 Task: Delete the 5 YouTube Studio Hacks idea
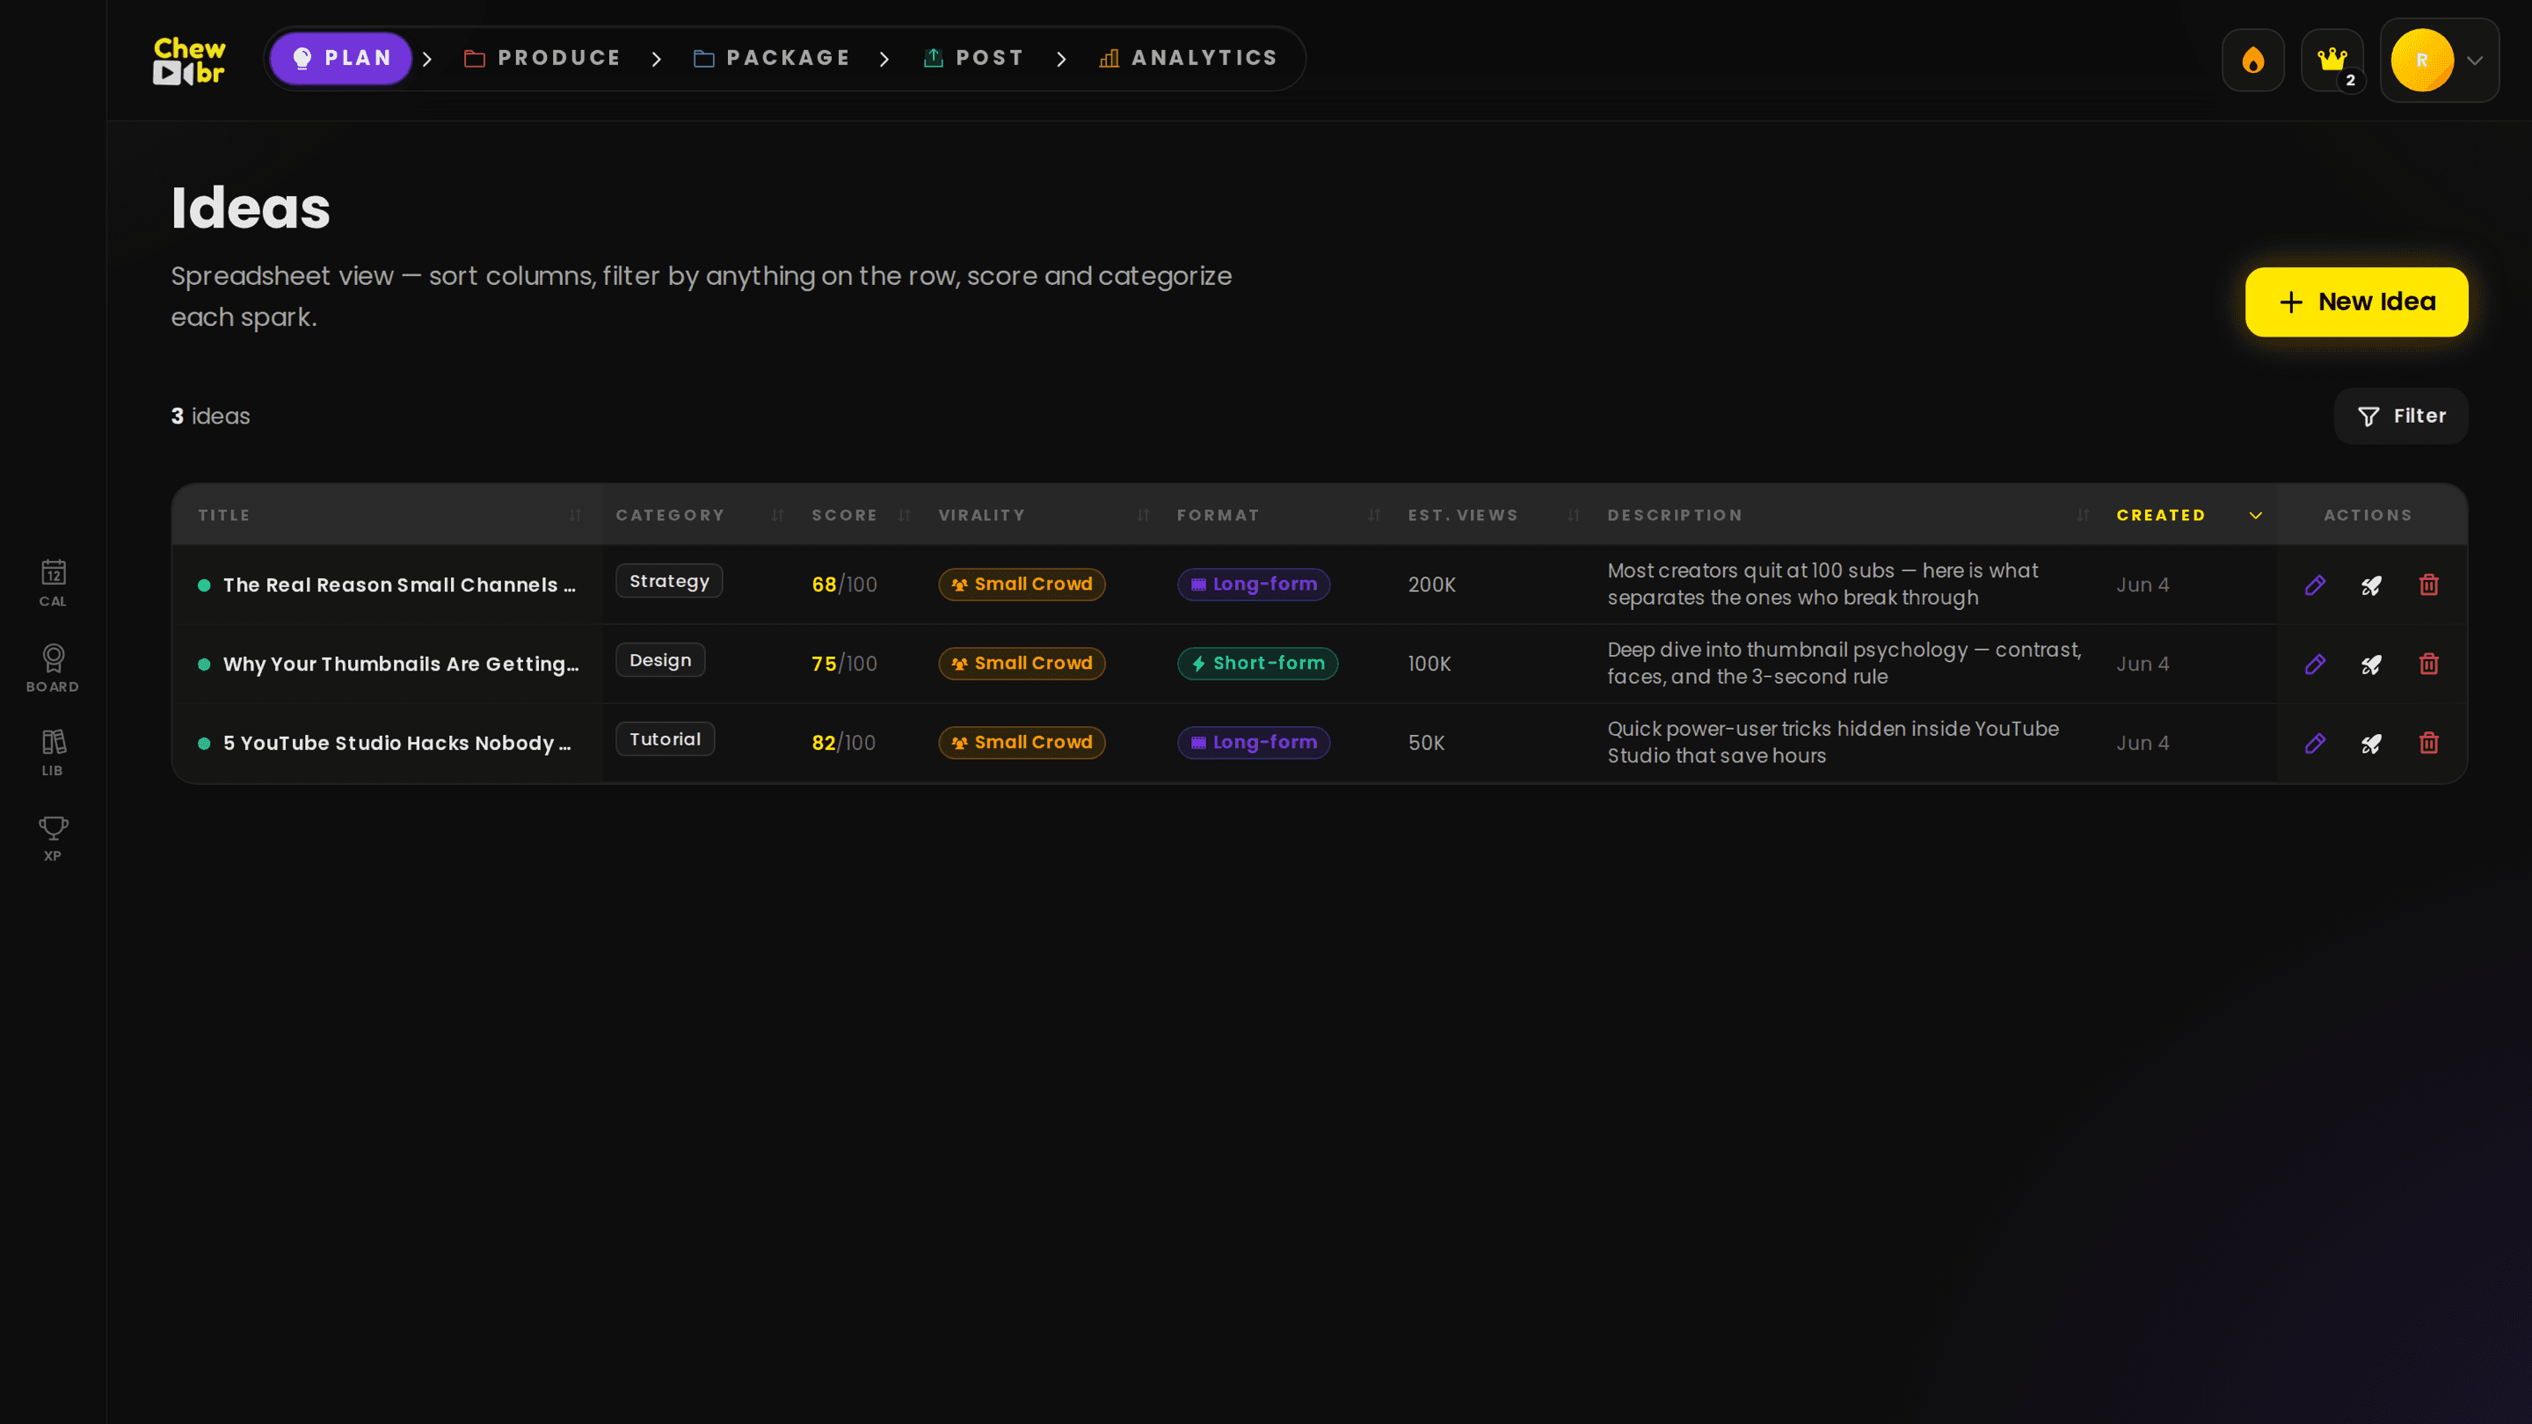coord(2429,743)
